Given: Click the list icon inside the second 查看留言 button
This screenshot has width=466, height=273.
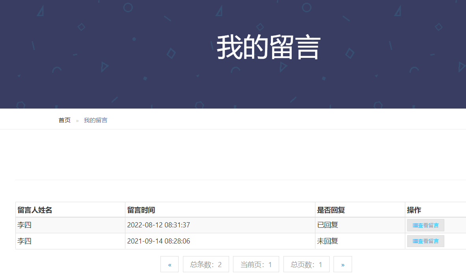Looking at the screenshot, I should [x=414, y=241].
